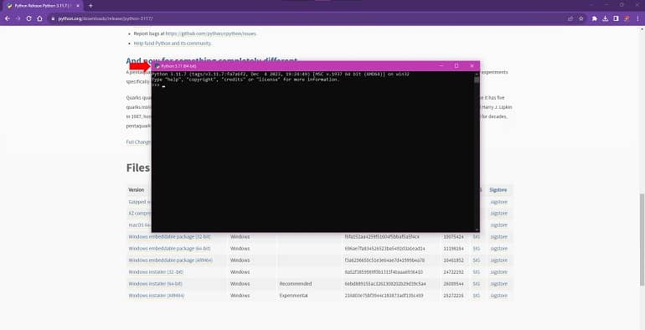
Task: Open the github.com/python/cpython/issues link
Action: tap(210, 34)
